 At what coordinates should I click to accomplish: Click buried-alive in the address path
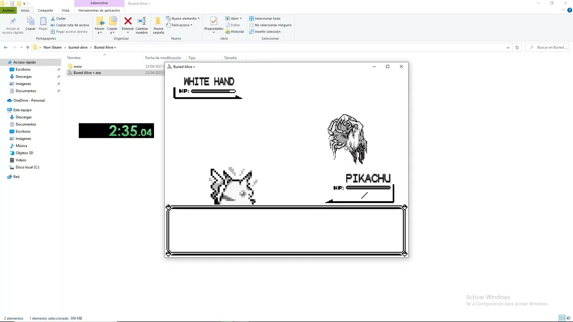point(78,47)
